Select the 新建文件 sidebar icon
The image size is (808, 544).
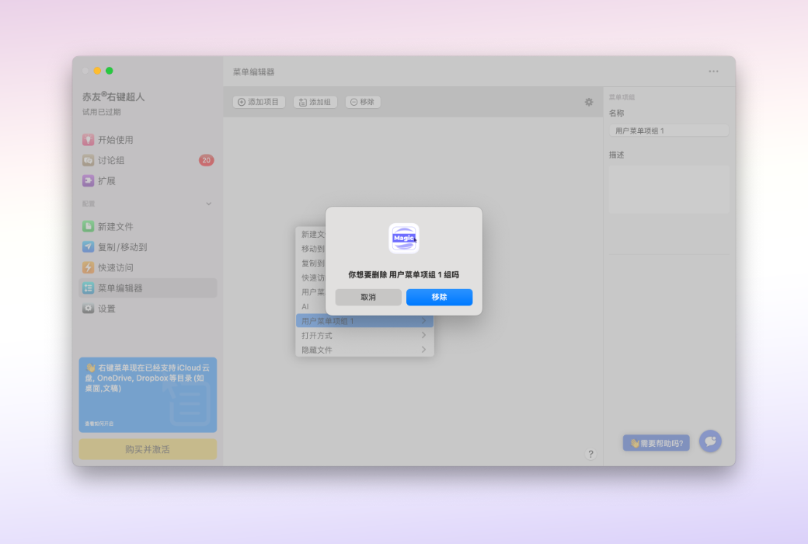tap(88, 226)
